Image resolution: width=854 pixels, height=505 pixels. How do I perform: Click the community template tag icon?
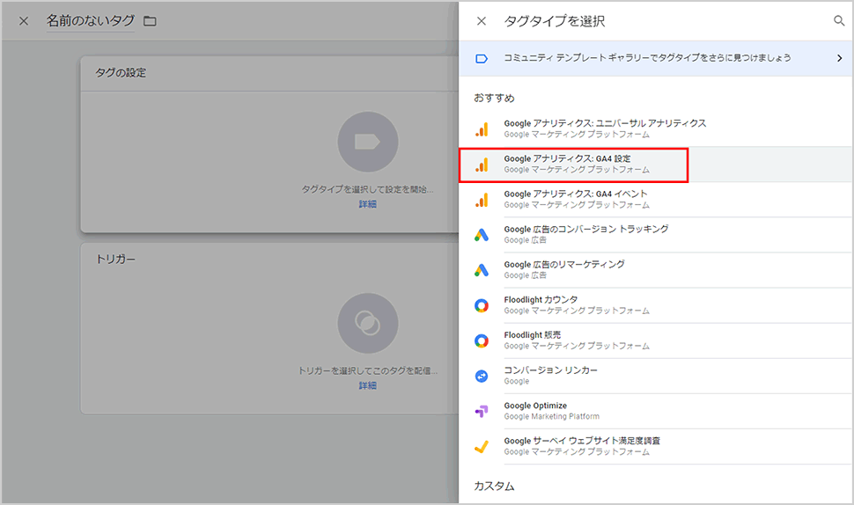(x=482, y=58)
